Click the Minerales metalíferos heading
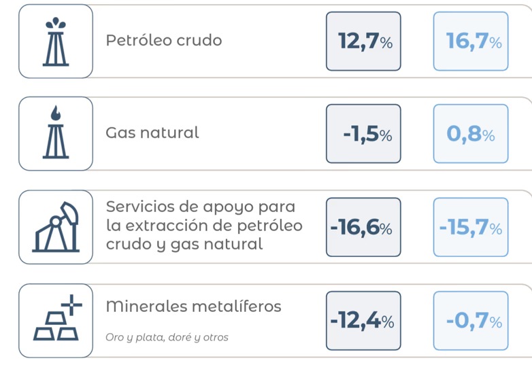Viewport: 532px width, 367px height. (193, 307)
